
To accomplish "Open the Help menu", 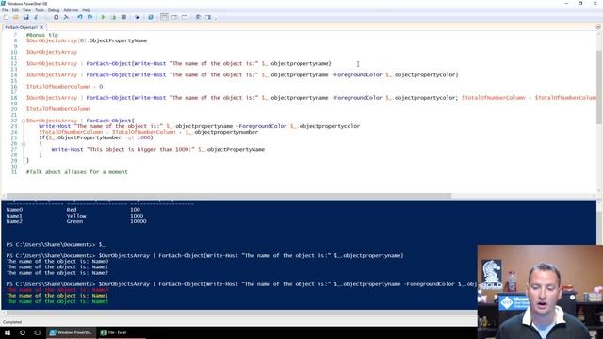I will 86,10.
